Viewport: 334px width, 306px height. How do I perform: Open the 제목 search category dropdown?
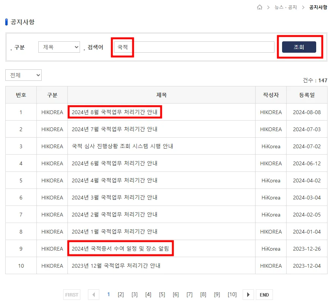pyautogui.click(x=59, y=47)
